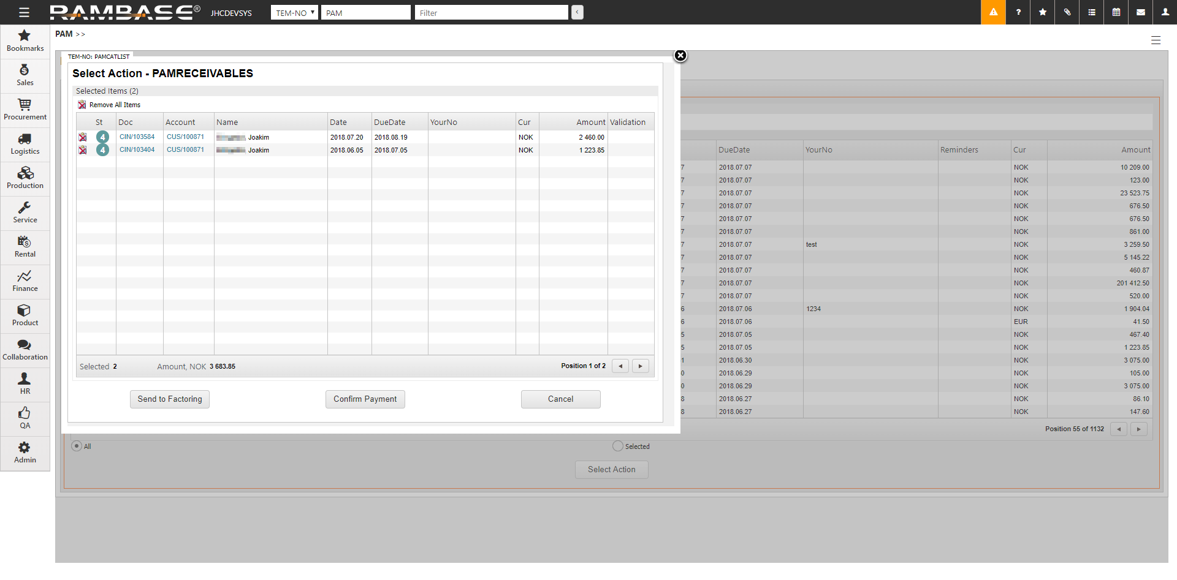Open the mail envelope icon
1177x580 pixels.
(1141, 12)
